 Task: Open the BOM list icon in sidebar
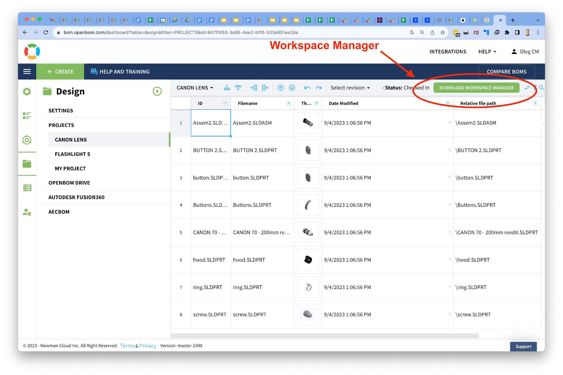coord(27,116)
